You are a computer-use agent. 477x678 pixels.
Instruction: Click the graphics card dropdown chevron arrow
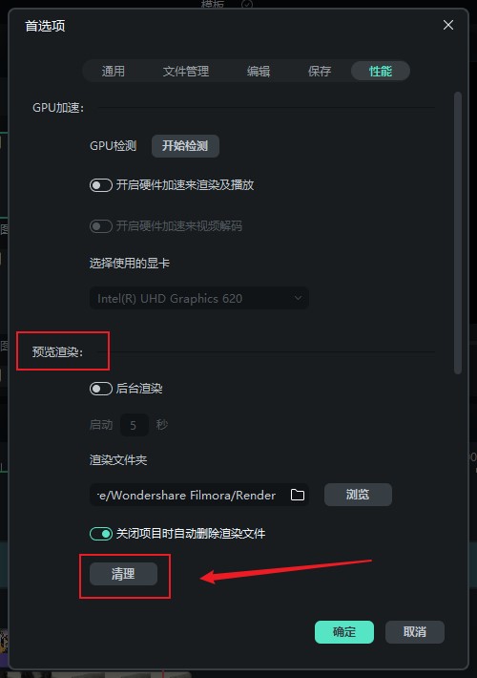click(x=298, y=298)
